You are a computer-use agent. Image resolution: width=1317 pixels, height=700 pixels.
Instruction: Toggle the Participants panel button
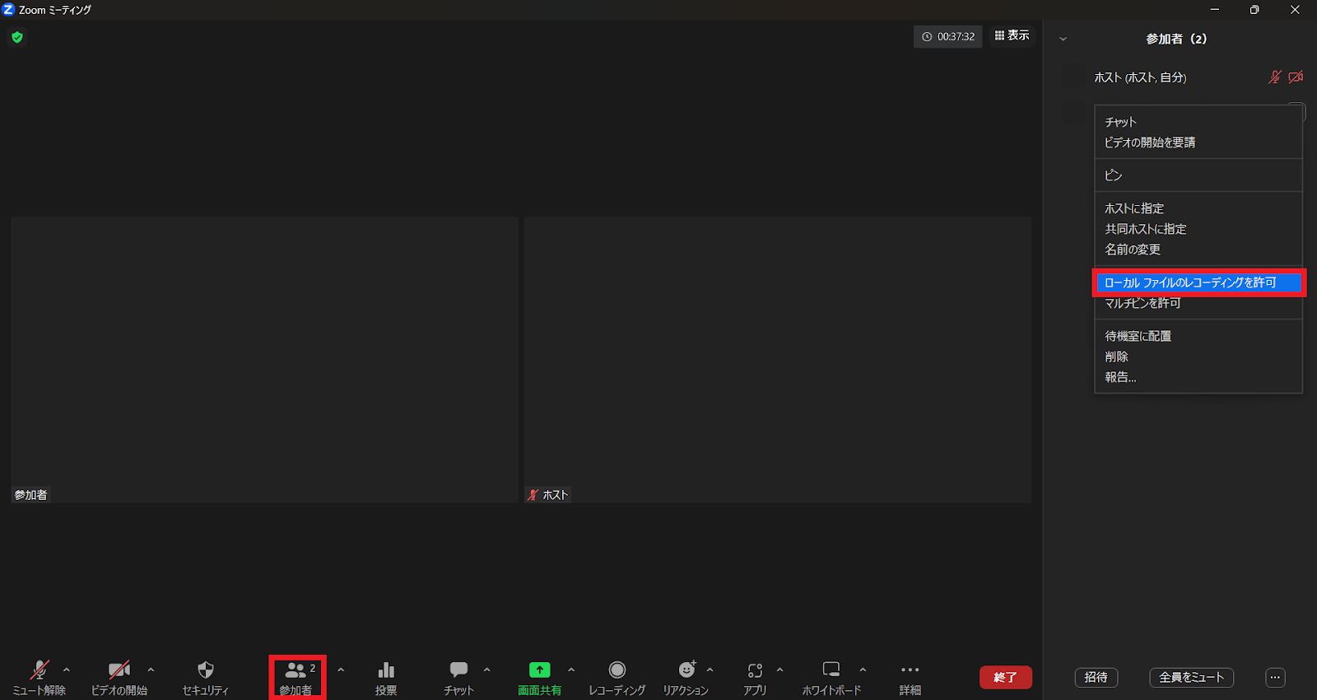click(x=296, y=677)
